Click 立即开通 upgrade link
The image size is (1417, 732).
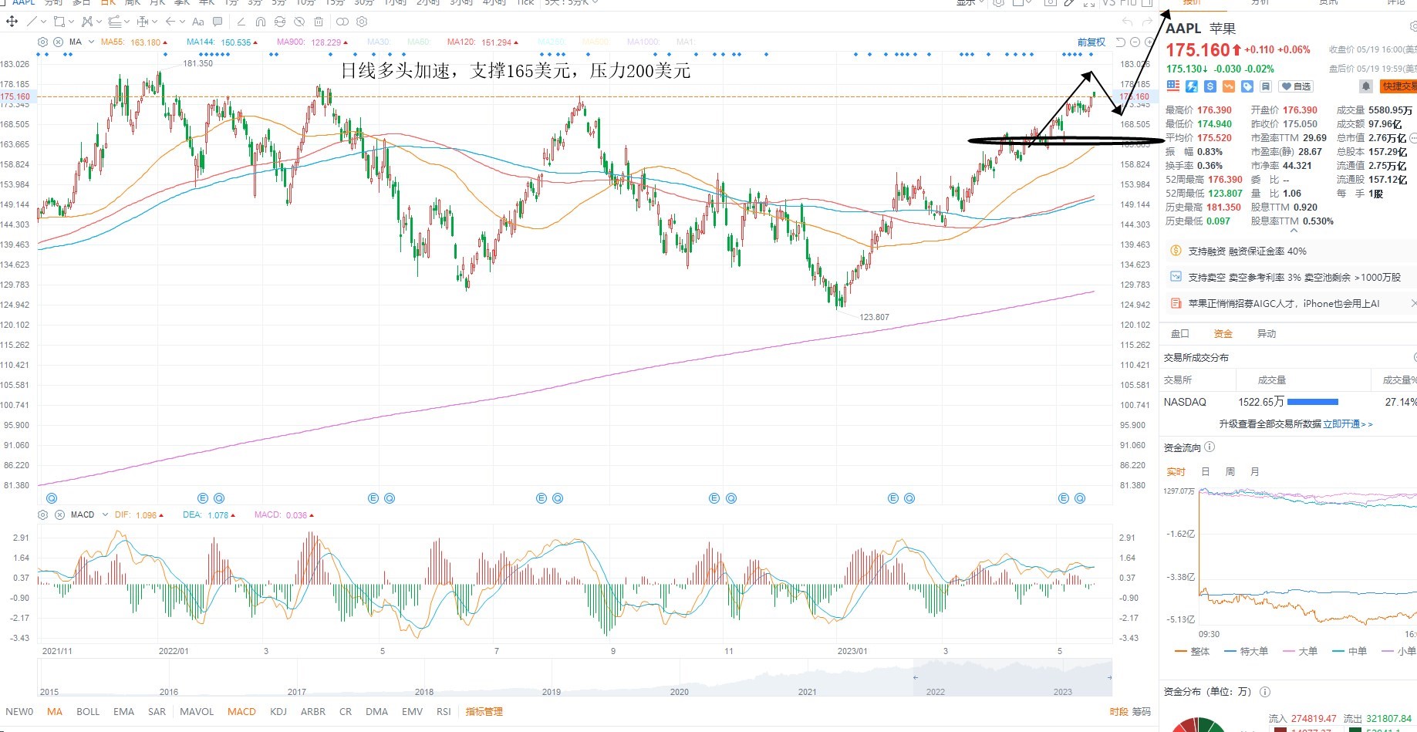point(1348,424)
